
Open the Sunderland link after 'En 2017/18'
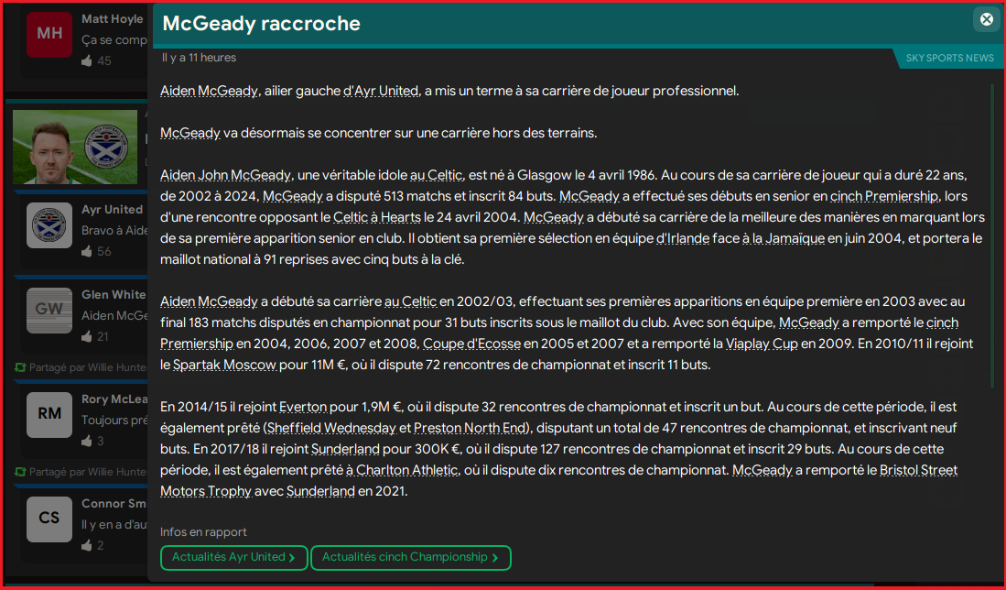click(343, 450)
